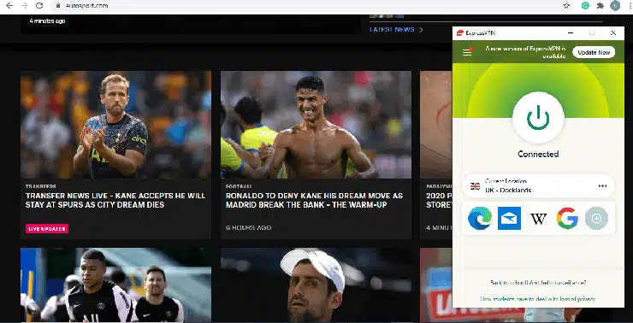Click the browser back arrow
Viewport: 633px width, 323px height.
click(9, 6)
